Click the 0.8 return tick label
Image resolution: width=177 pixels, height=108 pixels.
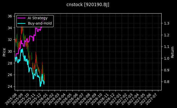(166, 82)
